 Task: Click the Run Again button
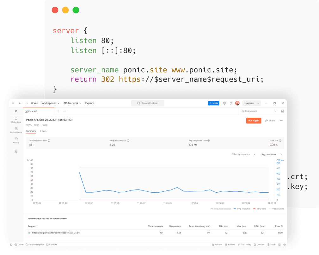(254, 121)
